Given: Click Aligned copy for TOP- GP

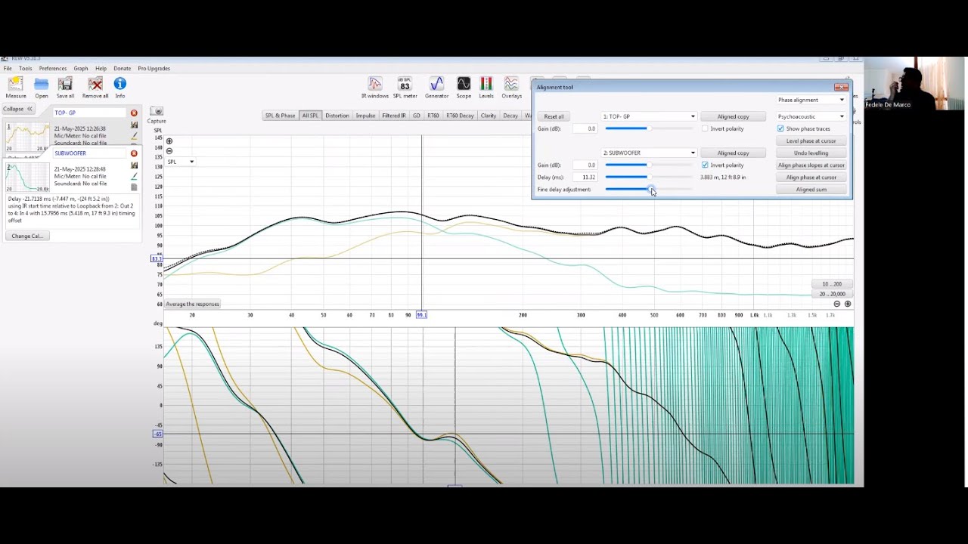Looking at the screenshot, I should tap(733, 116).
